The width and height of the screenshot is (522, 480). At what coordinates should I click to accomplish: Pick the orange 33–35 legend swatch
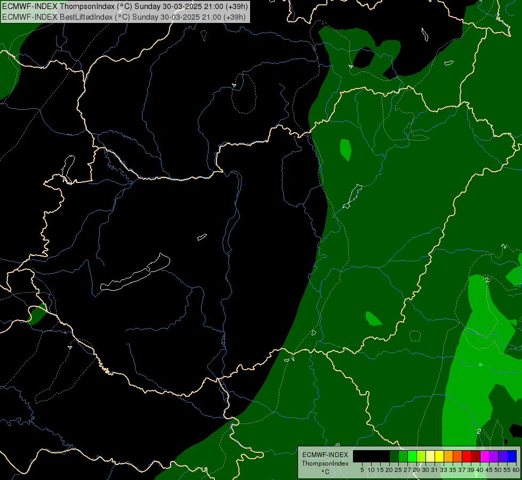[x=448, y=456]
